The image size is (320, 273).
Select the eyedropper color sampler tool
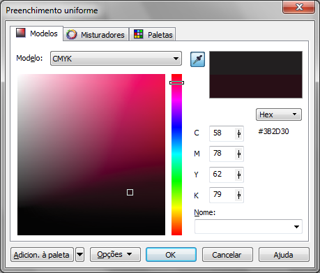point(197,59)
